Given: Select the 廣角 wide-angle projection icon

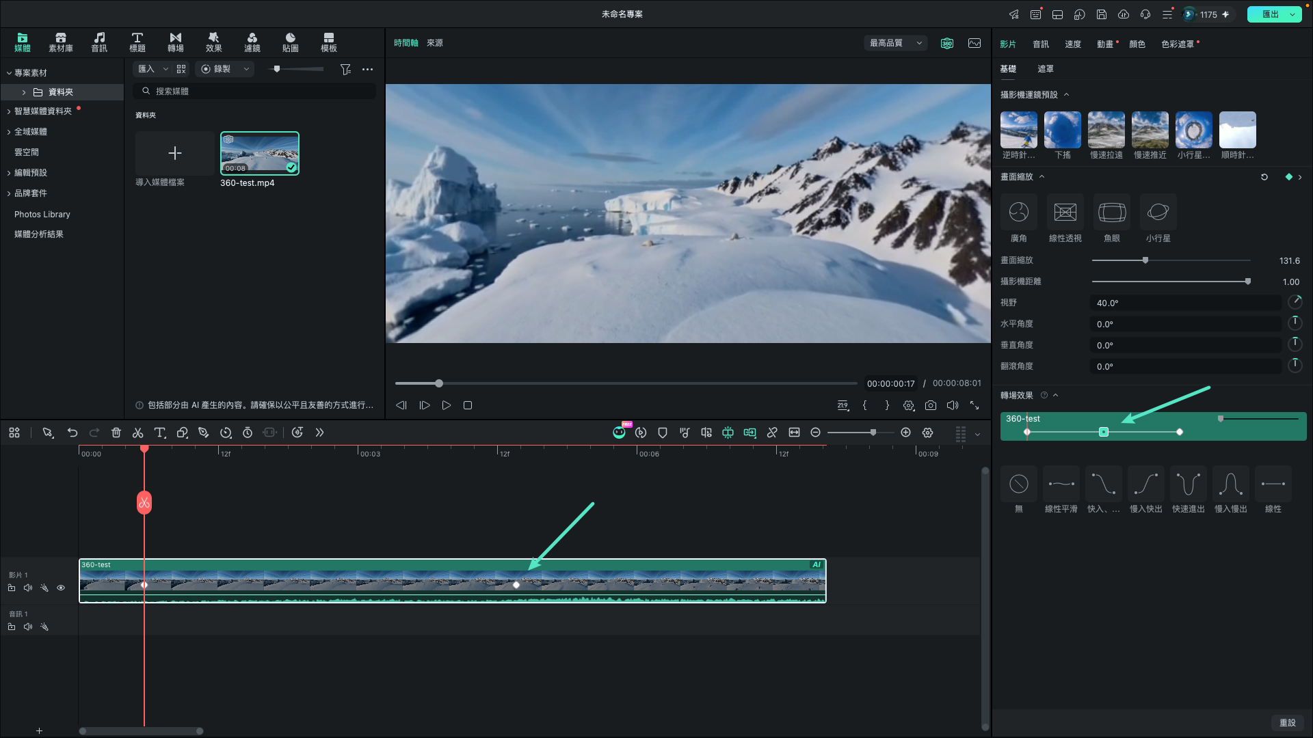Looking at the screenshot, I should (x=1018, y=212).
